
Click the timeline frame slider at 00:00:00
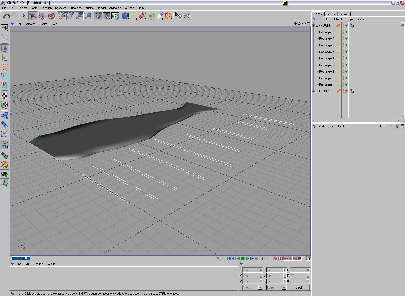21,258
